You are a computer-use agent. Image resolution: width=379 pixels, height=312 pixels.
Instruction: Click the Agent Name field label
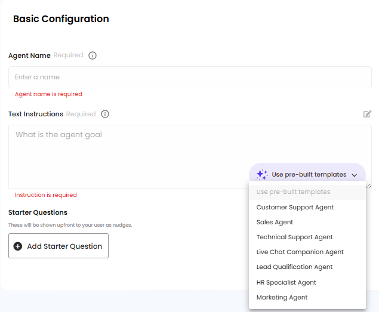(x=29, y=55)
